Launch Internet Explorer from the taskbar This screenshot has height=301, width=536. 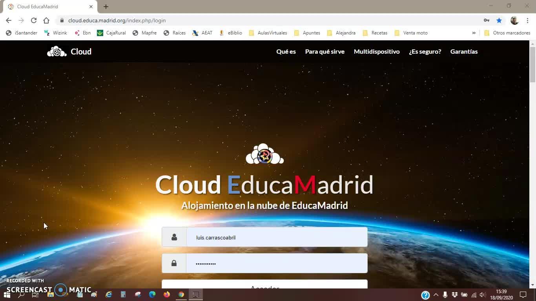[x=109, y=295]
